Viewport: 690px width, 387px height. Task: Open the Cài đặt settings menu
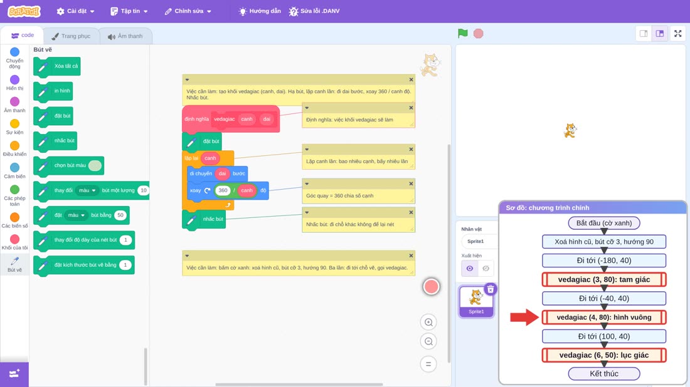coord(76,11)
